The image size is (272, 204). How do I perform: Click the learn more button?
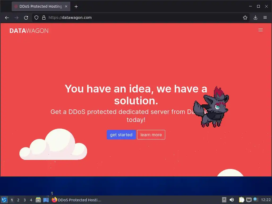[151, 135]
